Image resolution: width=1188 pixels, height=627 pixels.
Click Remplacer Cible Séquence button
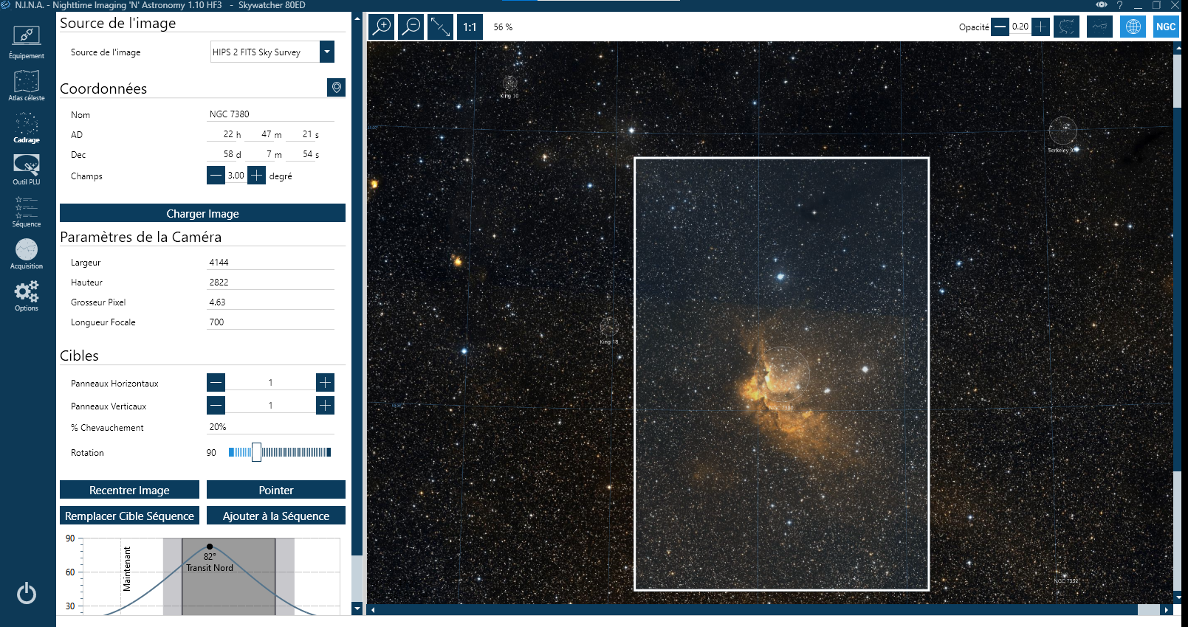coord(129,516)
